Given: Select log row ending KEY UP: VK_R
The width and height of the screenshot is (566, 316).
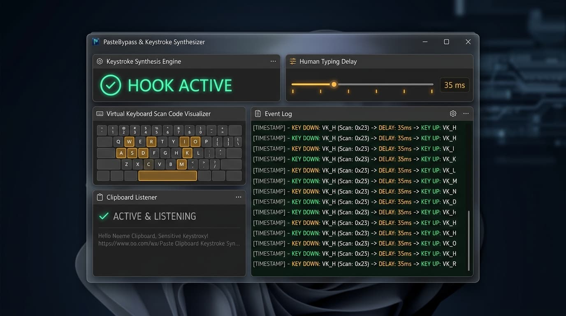Looking at the screenshot, I should (x=355, y=264).
